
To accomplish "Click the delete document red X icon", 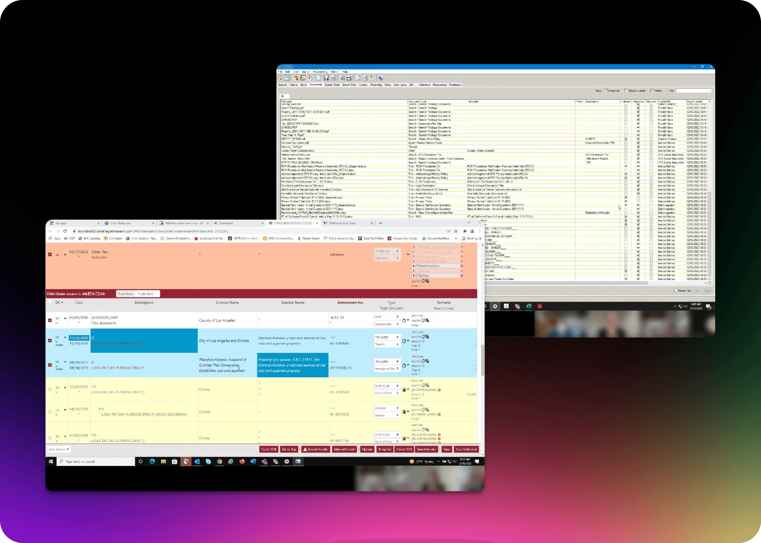I will (x=333, y=78).
